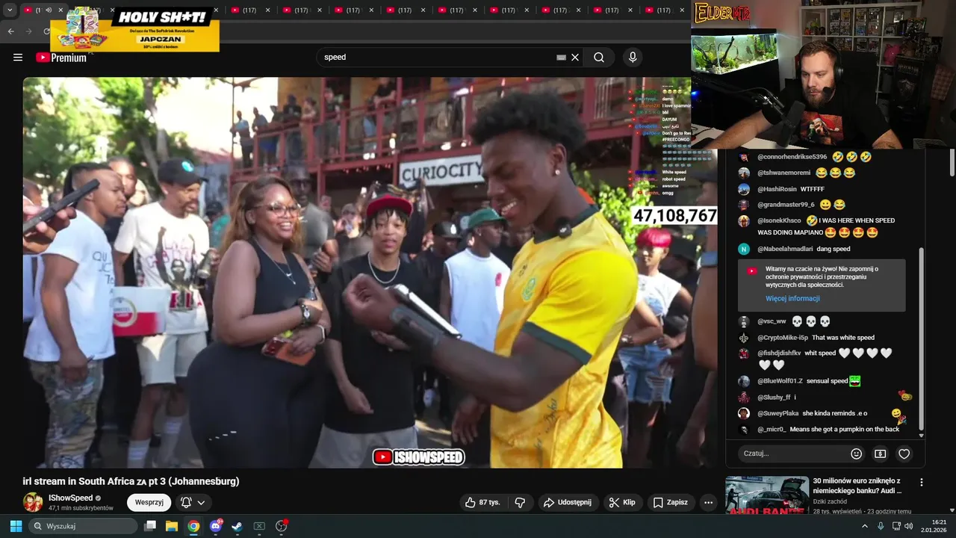The width and height of the screenshot is (956, 538).
Task: Focus the search field containing 'speed'
Action: click(437, 58)
